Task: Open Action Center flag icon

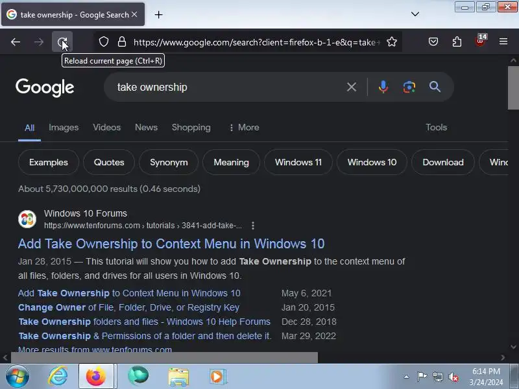Action: click(x=422, y=377)
